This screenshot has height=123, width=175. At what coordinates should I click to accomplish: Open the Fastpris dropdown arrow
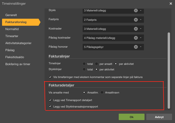coord(141,20)
